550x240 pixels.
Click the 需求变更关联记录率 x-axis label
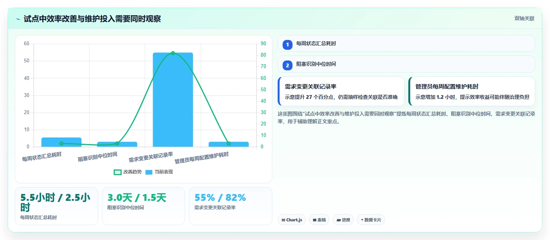pyautogui.click(x=151, y=157)
